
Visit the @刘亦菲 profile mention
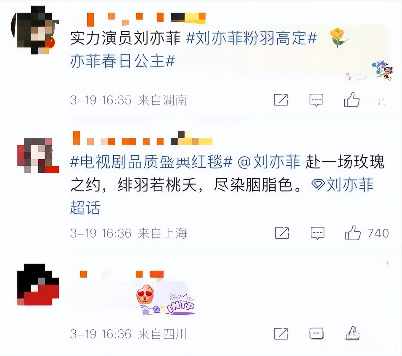click(269, 162)
